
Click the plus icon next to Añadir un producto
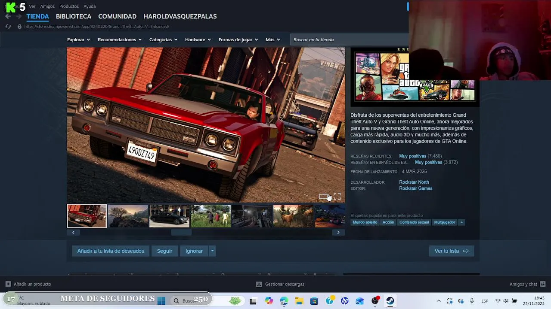[8, 284]
